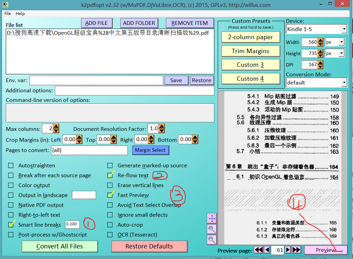
Task: Click the zoom out magnifier icon
Action: [212, 240]
